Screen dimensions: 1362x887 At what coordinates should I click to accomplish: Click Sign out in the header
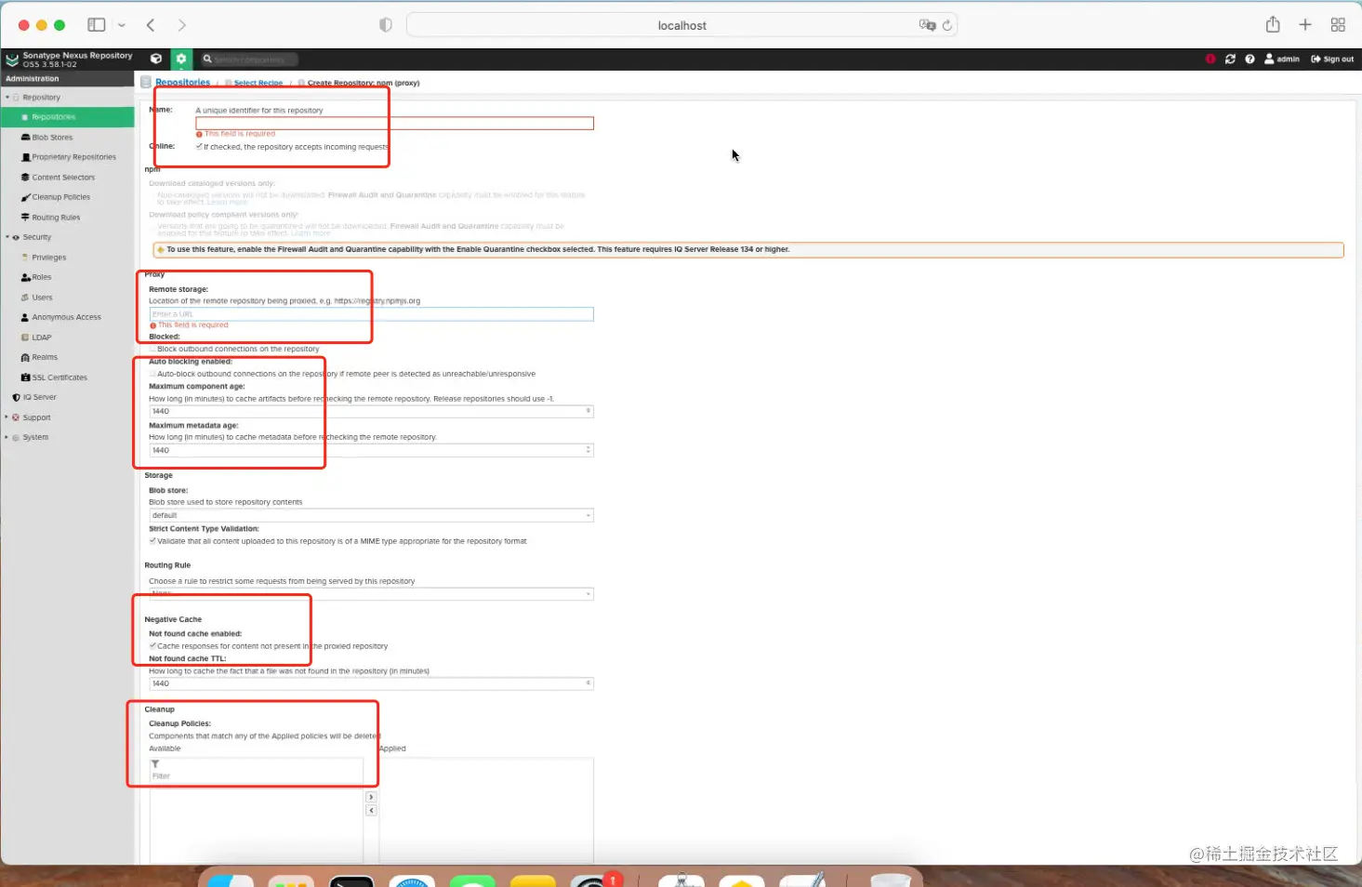point(1332,59)
